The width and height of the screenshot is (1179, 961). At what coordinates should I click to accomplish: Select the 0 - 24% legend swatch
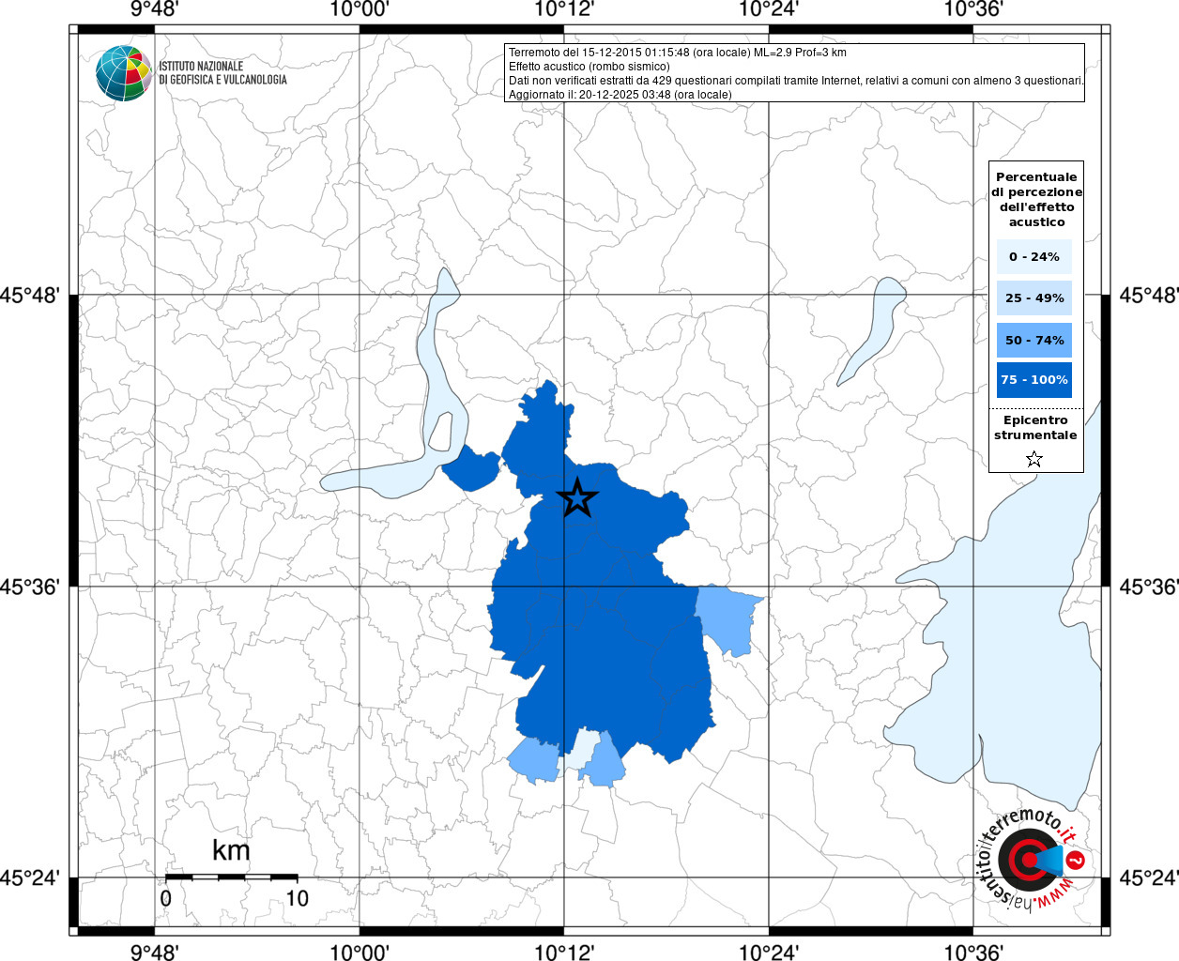click(1034, 256)
